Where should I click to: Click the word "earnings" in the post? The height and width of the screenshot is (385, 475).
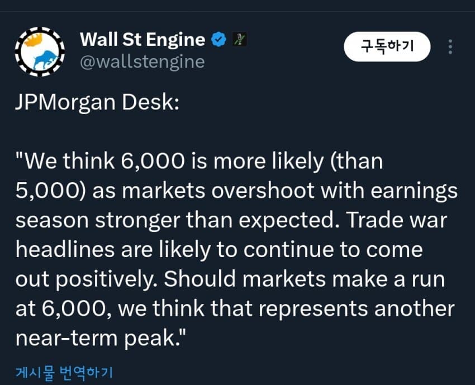point(414,192)
